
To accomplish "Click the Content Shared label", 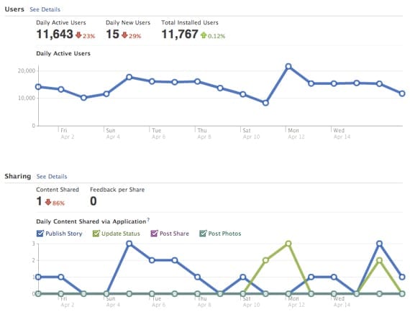I will pos(58,190).
